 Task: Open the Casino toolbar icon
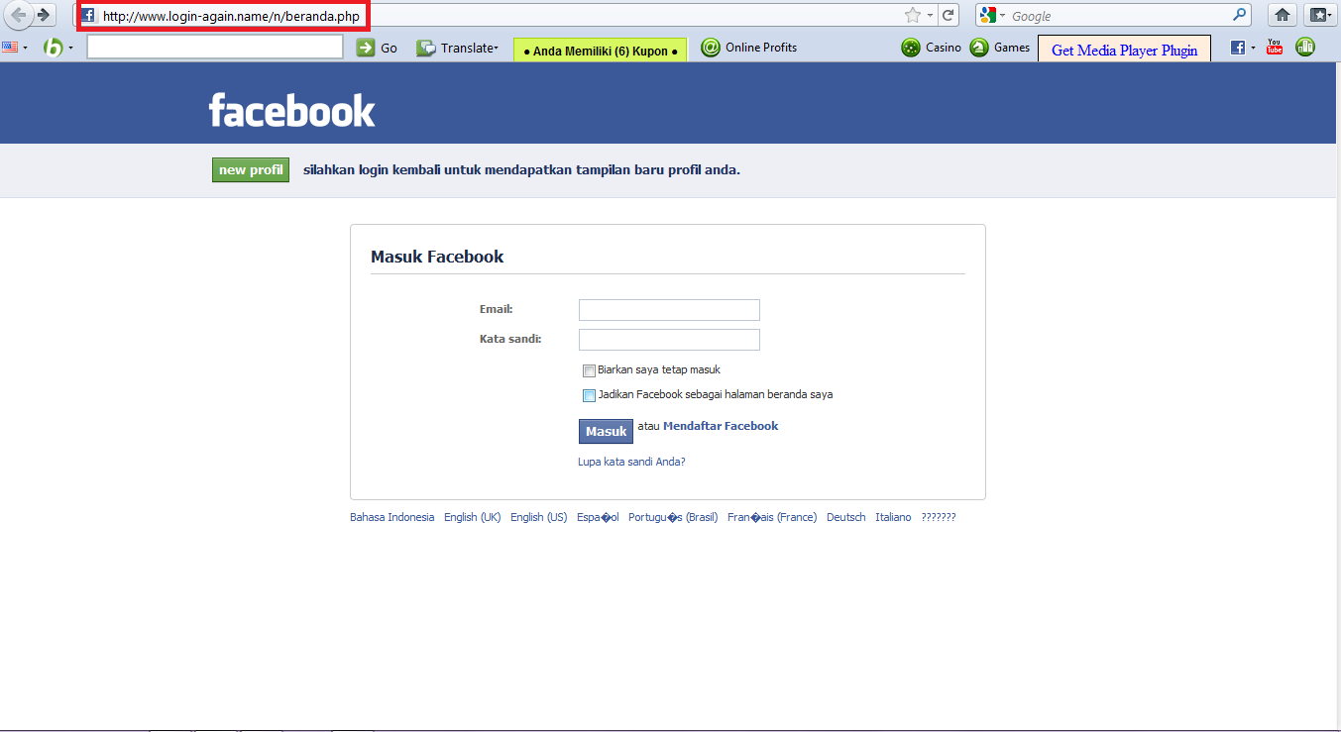(911, 47)
